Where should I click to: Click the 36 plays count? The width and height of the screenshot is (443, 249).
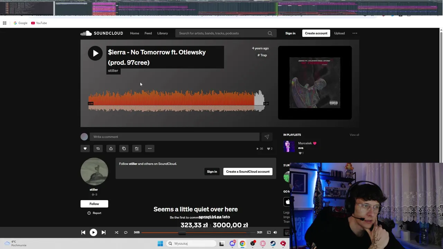click(260, 149)
